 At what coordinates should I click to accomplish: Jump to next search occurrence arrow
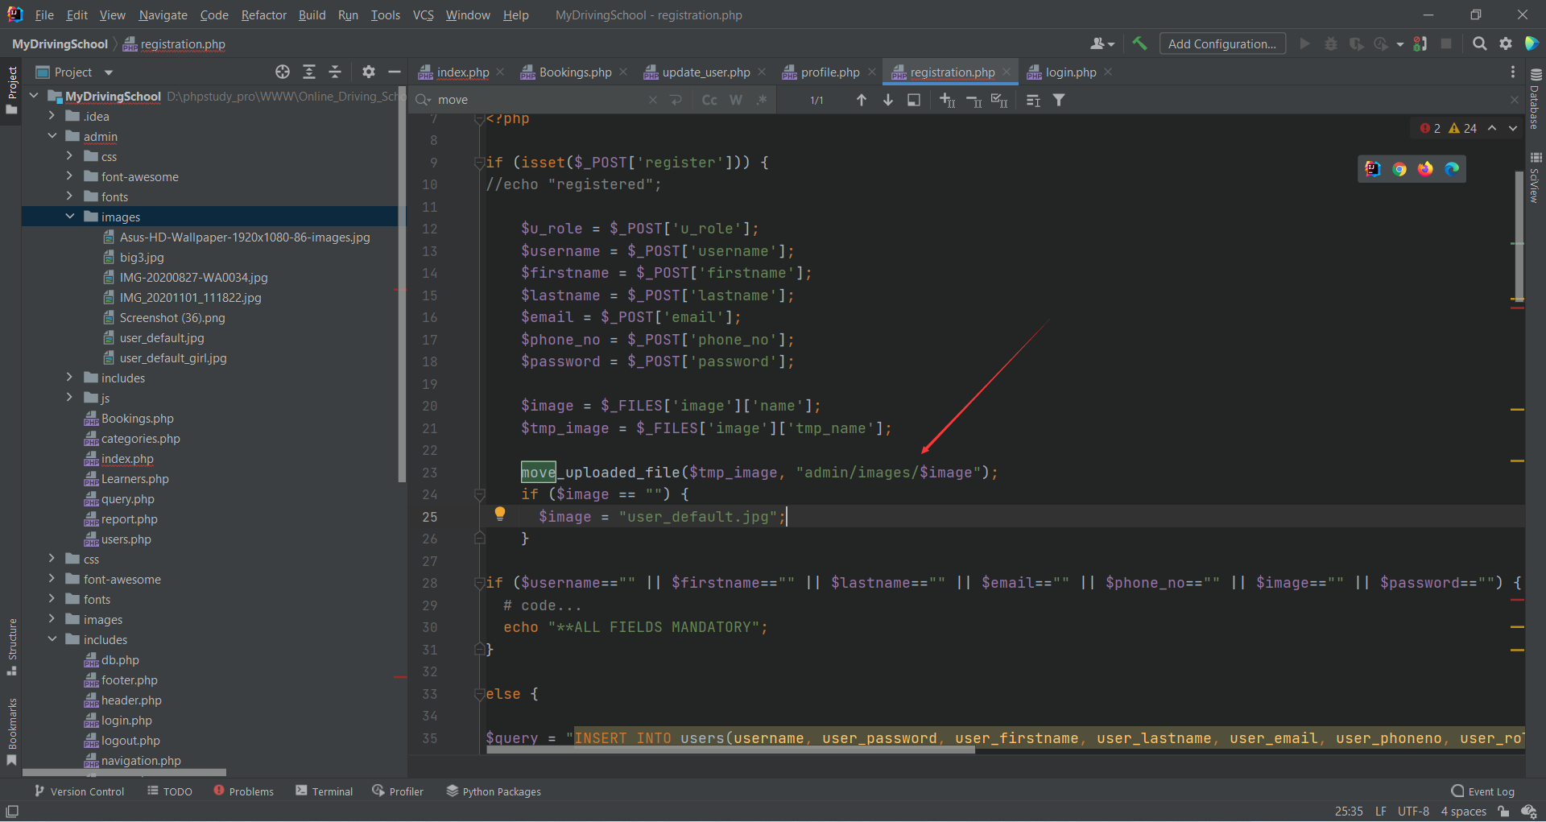887,100
